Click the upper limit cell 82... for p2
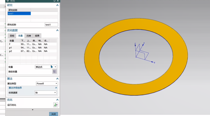210x116 pixels. (x=29, y=51)
